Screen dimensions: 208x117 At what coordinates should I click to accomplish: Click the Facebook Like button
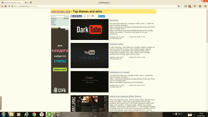point(73,16)
